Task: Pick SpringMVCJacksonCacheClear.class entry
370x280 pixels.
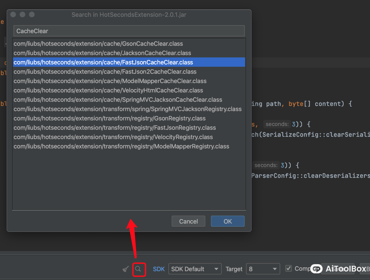Action: 118,100
